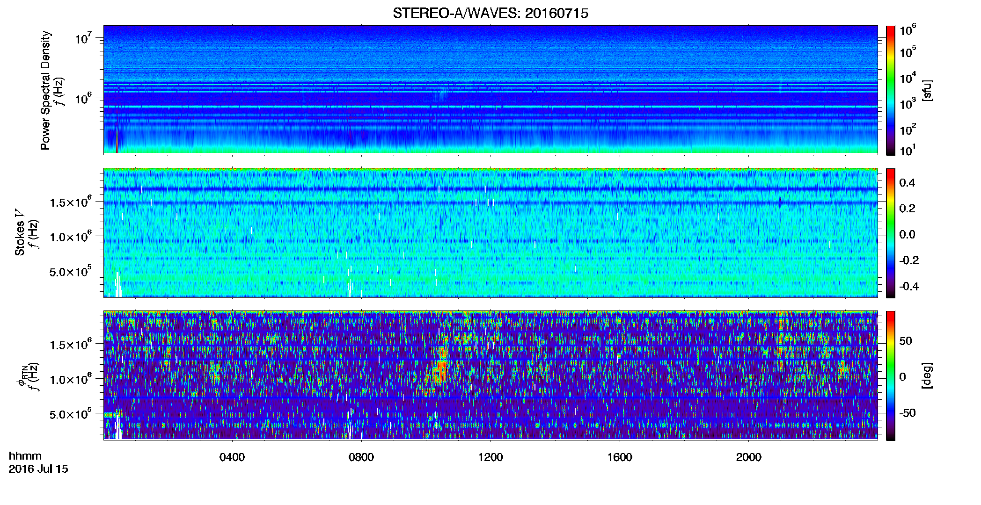Click the "0.0" Stokes V color bar value
The width and height of the screenshot is (981, 505).
[x=907, y=235]
